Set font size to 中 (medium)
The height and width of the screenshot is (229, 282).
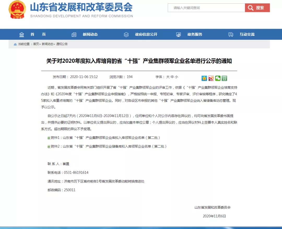(172, 77)
